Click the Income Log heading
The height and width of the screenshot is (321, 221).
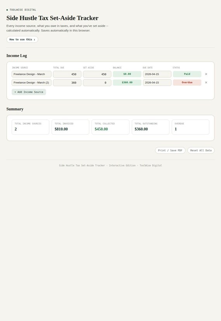point(17,56)
